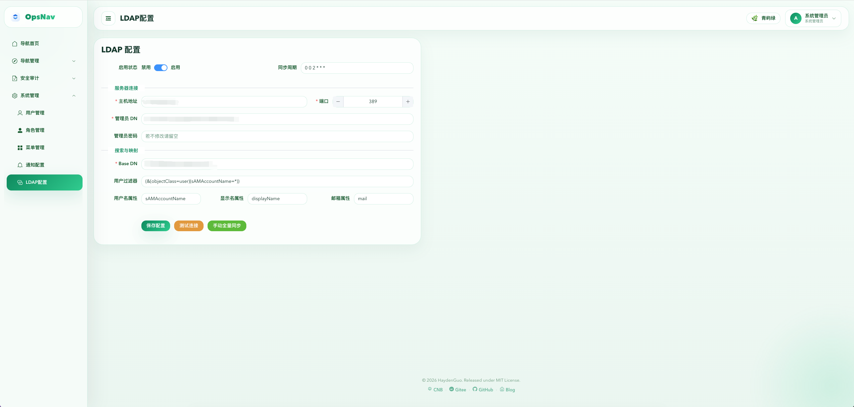This screenshot has height=407, width=854.
Task: Click the Gitee icon in footer
Action: click(451, 389)
